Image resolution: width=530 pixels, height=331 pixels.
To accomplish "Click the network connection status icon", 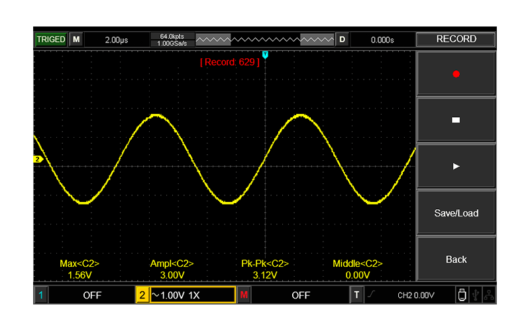I will [489, 295].
